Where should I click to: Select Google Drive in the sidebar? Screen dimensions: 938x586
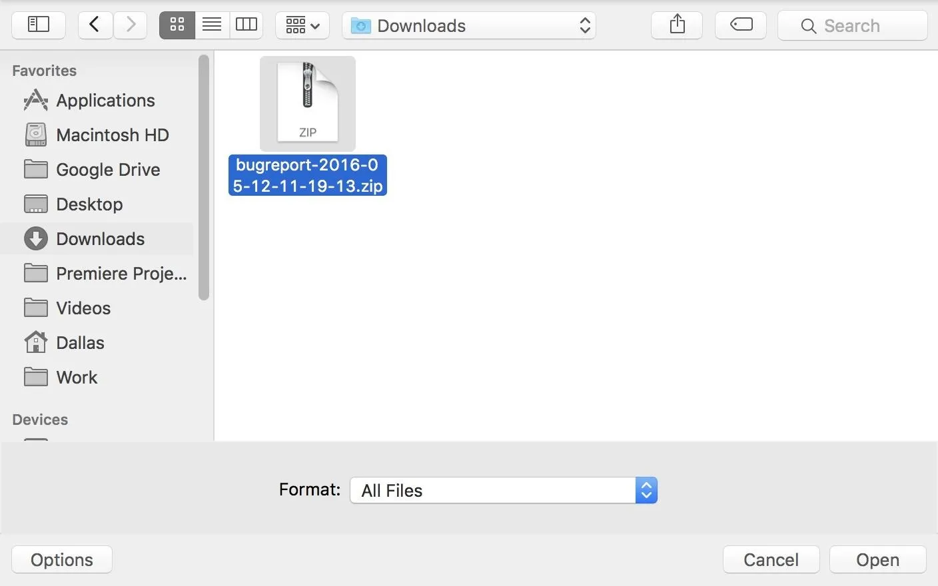tap(97, 170)
